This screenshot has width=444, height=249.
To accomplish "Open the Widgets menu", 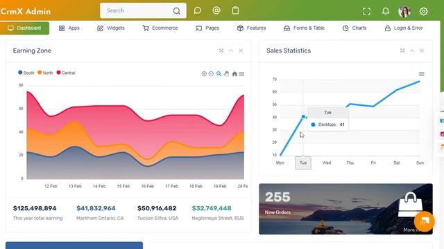I will [x=111, y=28].
